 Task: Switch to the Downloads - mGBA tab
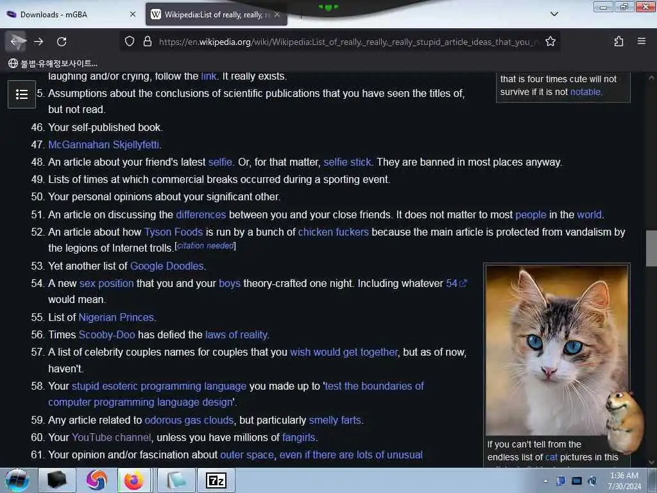coord(71,14)
